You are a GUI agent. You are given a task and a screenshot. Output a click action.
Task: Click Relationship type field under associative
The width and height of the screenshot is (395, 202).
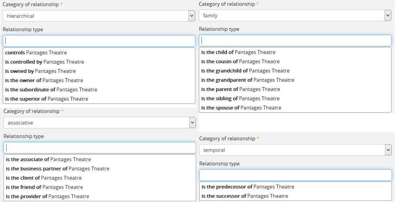pos(100,148)
